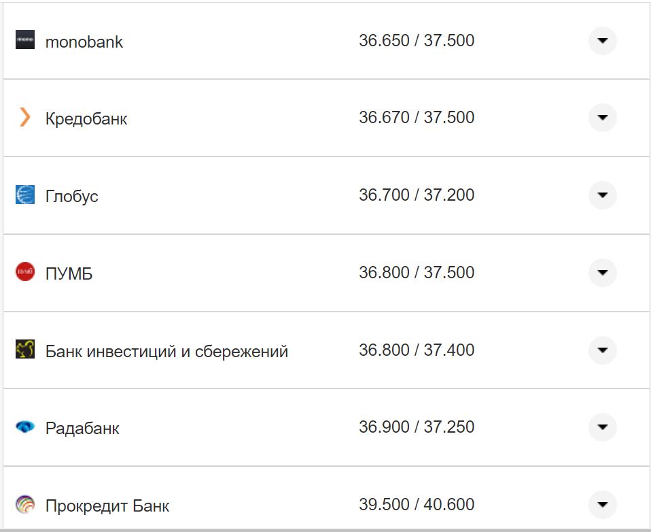The height and width of the screenshot is (532, 651).
Task: Expand the Банк инвестиций и сбережений details
Action: point(602,350)
